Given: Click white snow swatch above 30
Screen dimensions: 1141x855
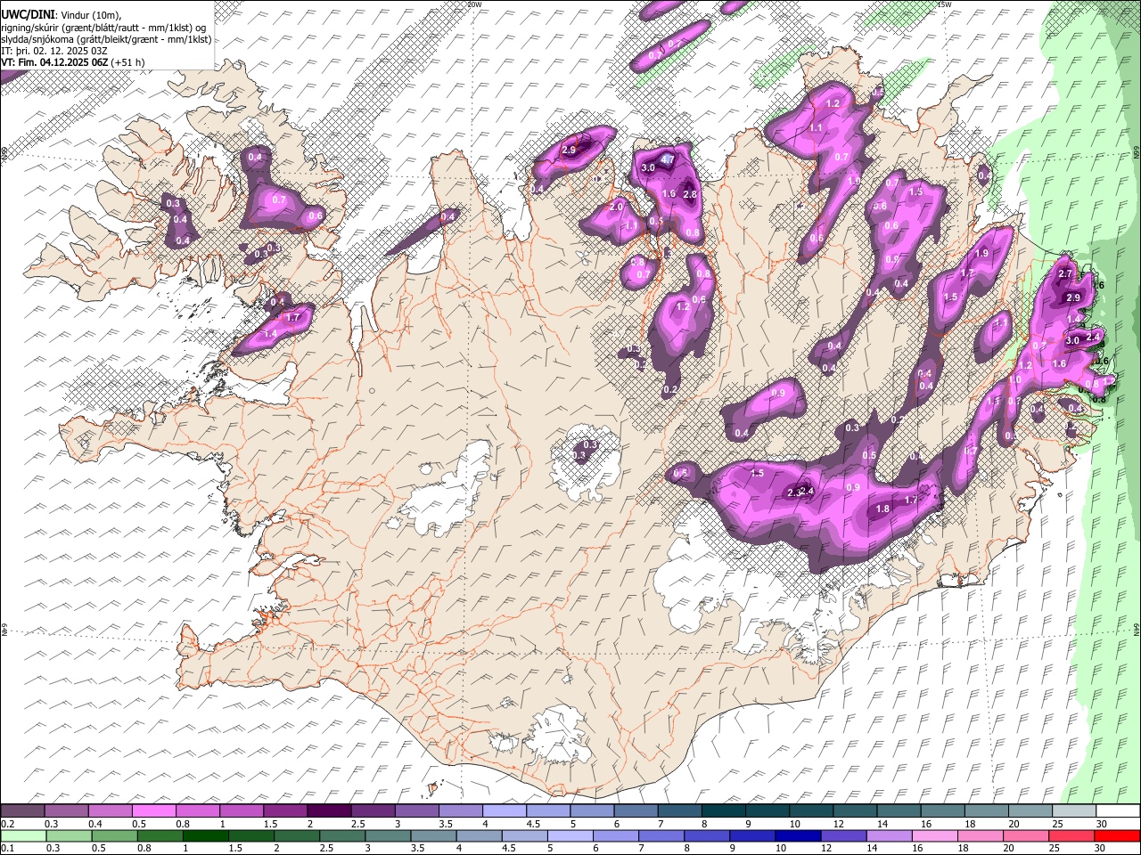Looking at the screenshot, I should pos(1118,810).
